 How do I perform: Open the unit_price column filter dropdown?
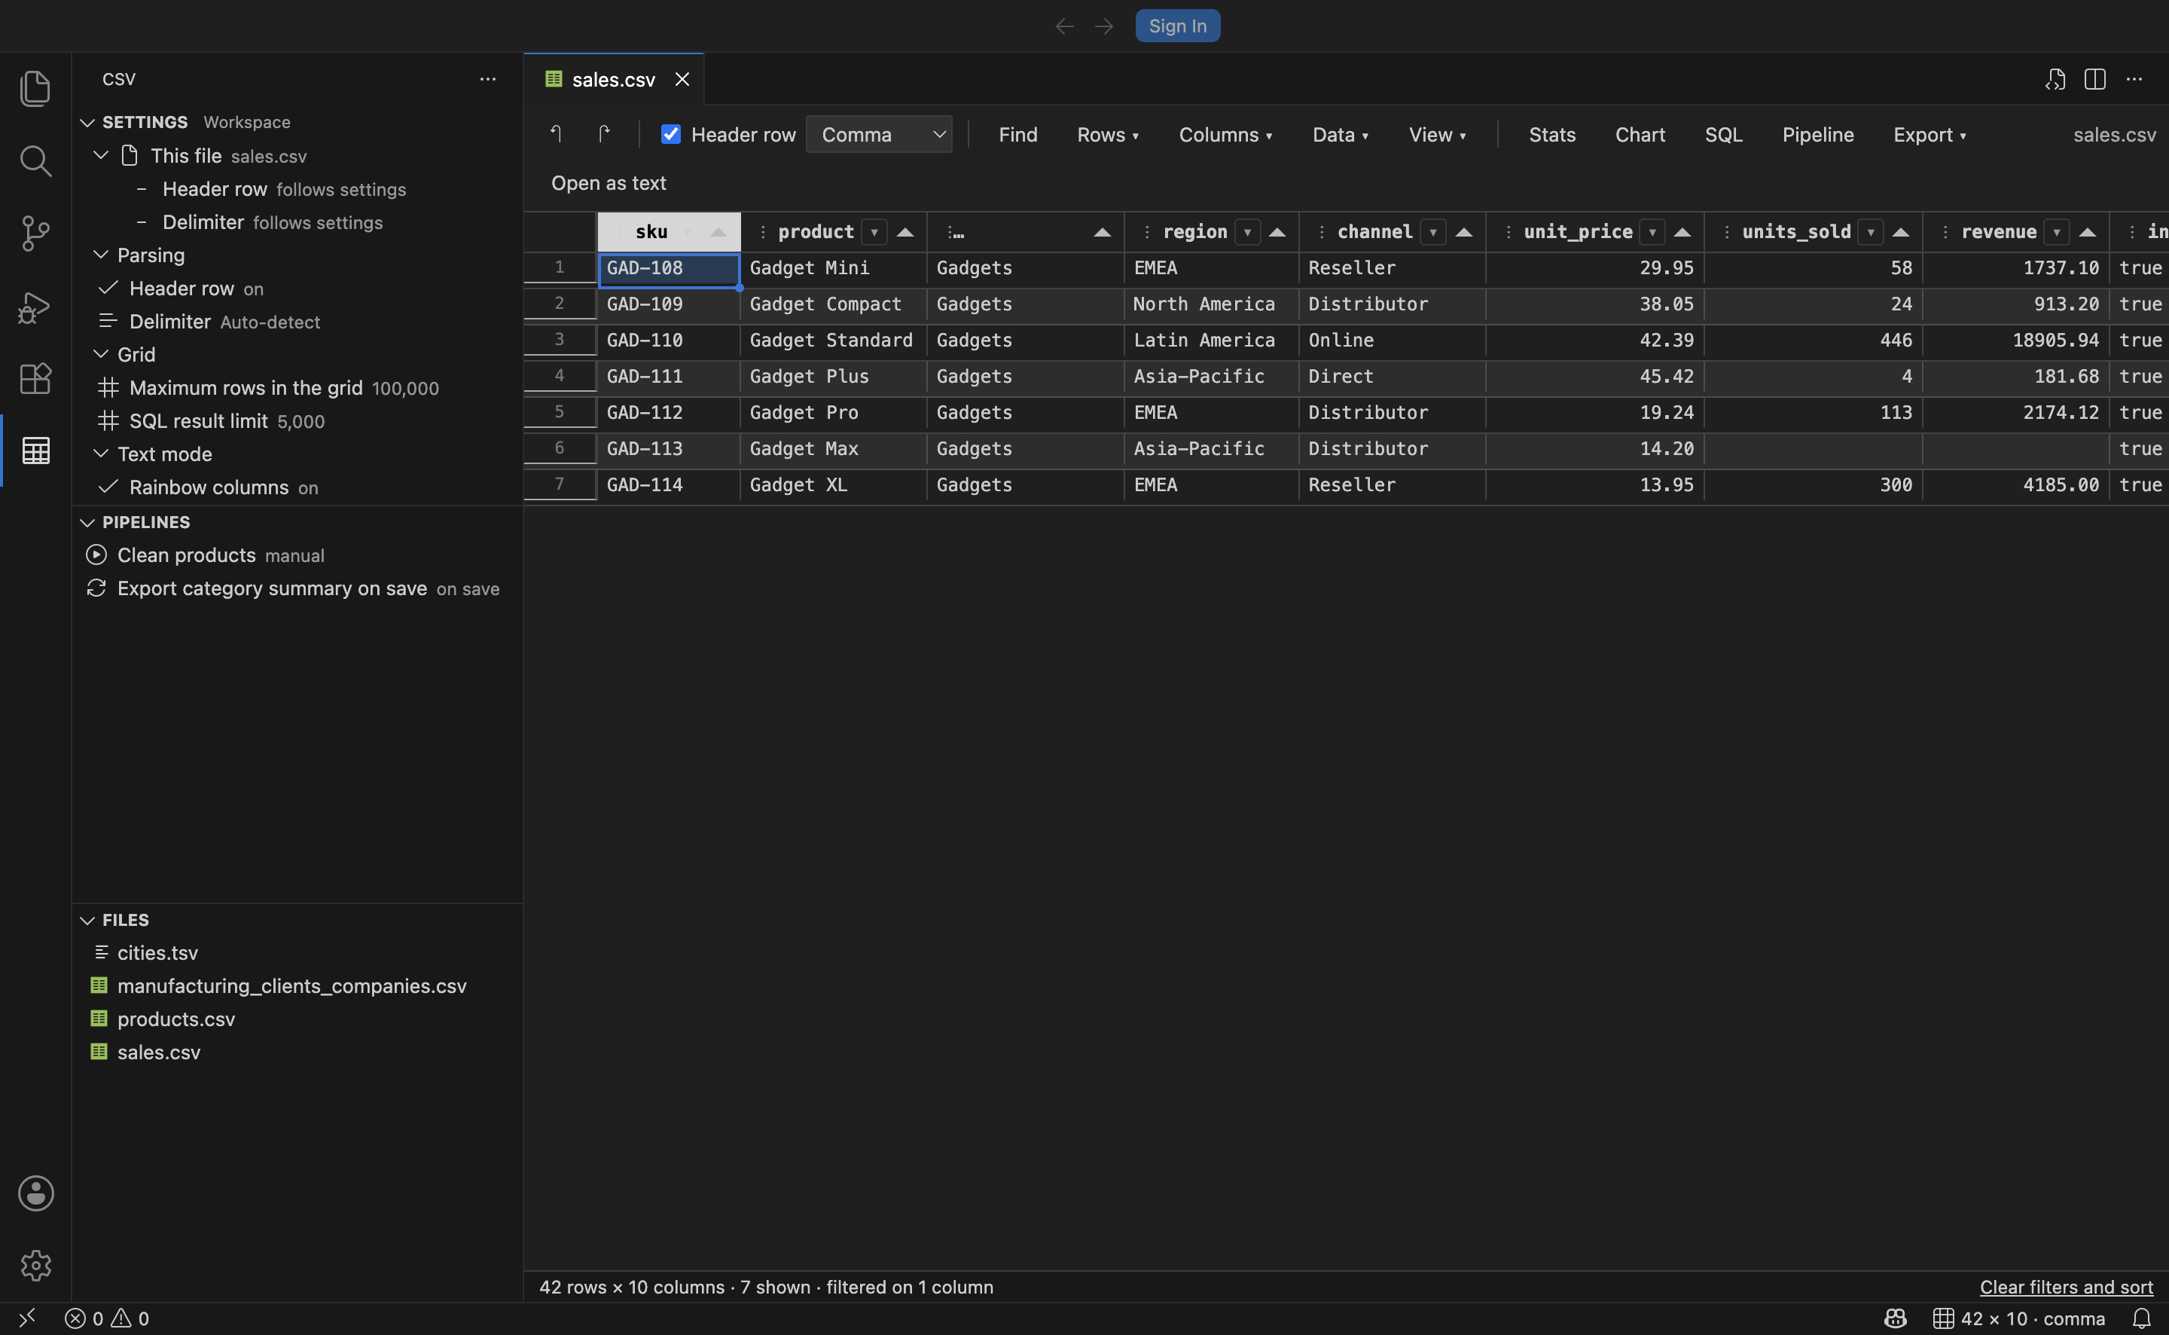click(1652, 232)
